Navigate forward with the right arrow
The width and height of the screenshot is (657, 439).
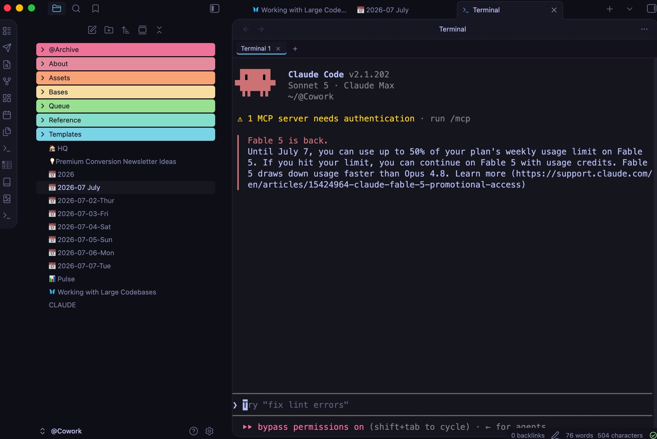[261, 29]
